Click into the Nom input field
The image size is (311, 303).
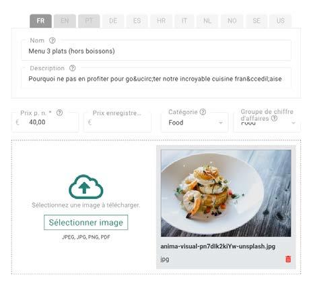click(156, 51)
